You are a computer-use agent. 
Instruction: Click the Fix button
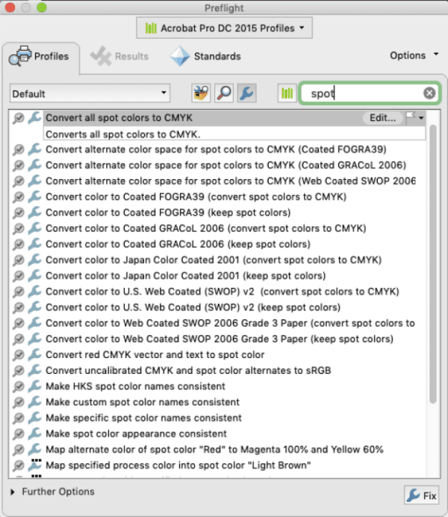421,495
